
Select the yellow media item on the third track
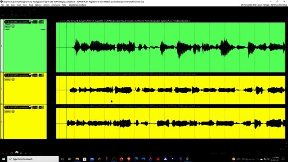[171, 123]
